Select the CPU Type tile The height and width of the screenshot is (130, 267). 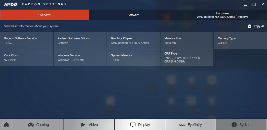click(x=187, y=57)
